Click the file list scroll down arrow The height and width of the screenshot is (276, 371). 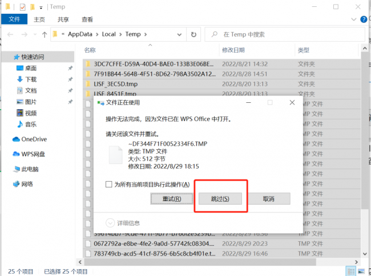(x=365, y=254)
